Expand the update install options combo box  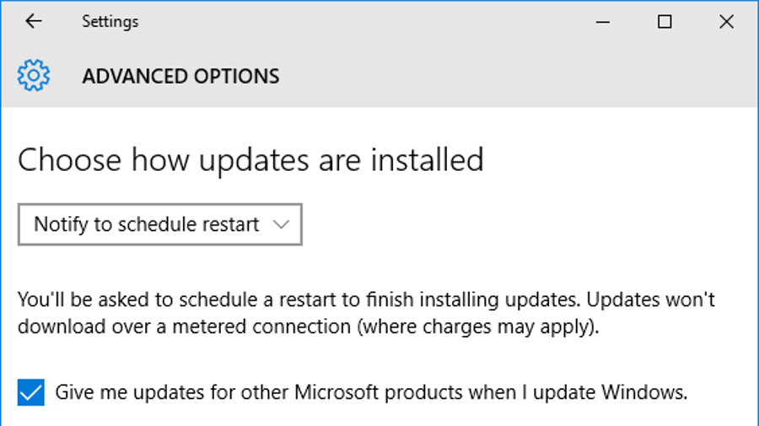pyautogui.click(x=160, y=225)
